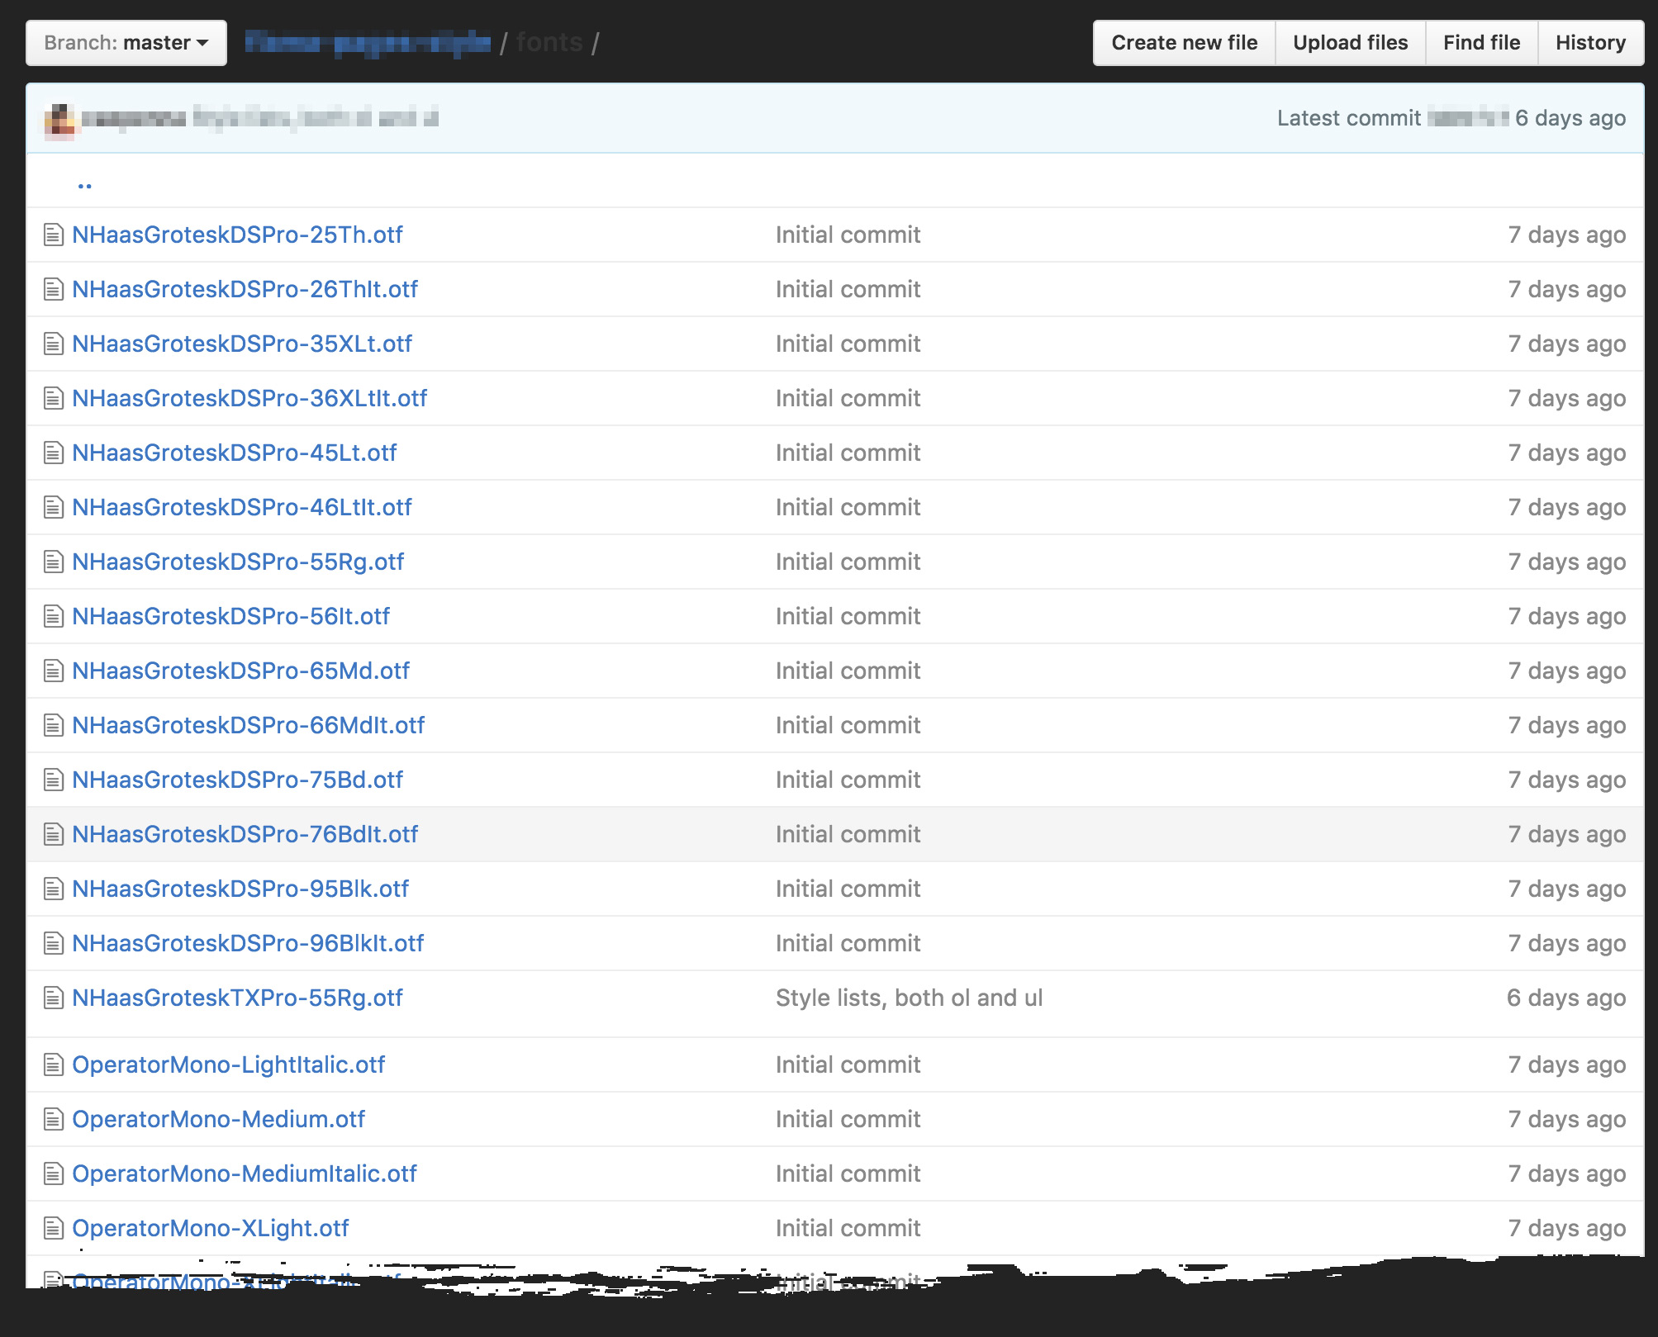Open the blurred latest commit hash link
1658x1337 pixels.
point(1468,119)
